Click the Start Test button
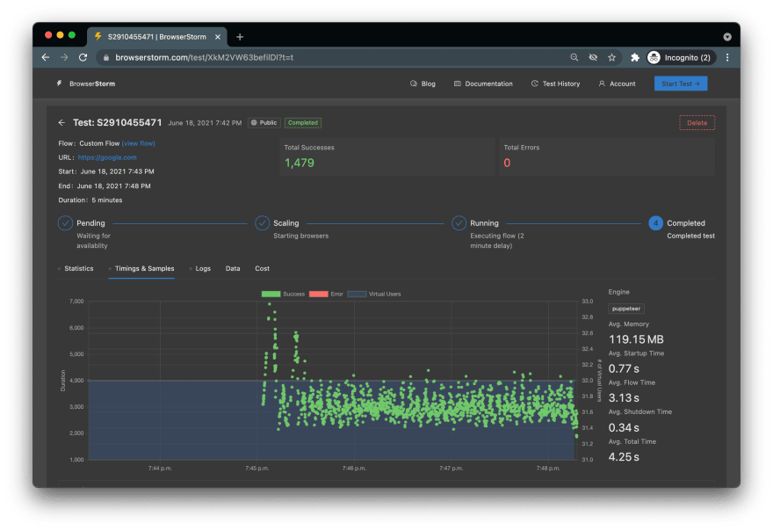 coord(680,84)
